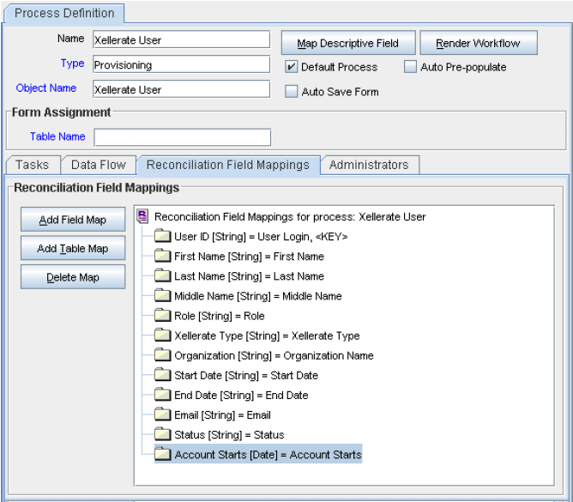This screenshot has height=502, width=573.
Task: Select the Process Definition tab
Action: tap(64, 13)
